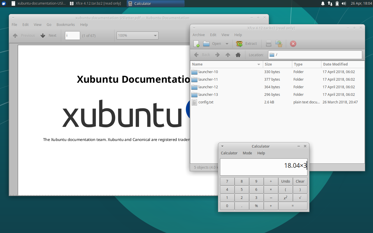The width and height of the screenshot is (373, 233).
Task: Click the red stop operation icon
Action: pyautogui.click(x=293, y=44)
